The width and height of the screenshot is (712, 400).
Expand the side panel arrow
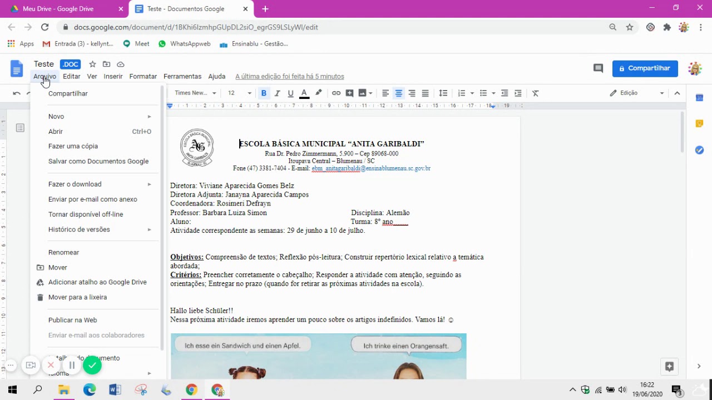(x=699, y=366)
